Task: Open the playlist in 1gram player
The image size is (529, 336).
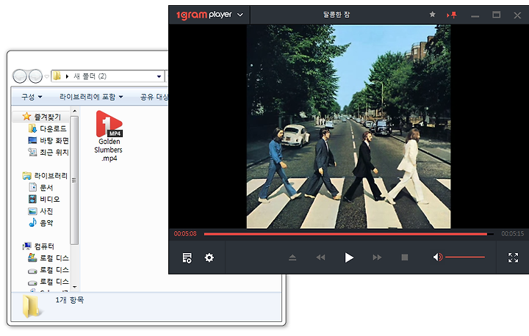Action: (x=187, y=258)
